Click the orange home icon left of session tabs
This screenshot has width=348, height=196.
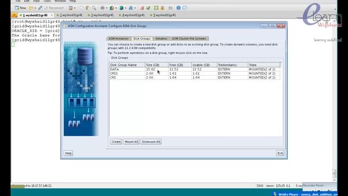(x=15, y=15)
